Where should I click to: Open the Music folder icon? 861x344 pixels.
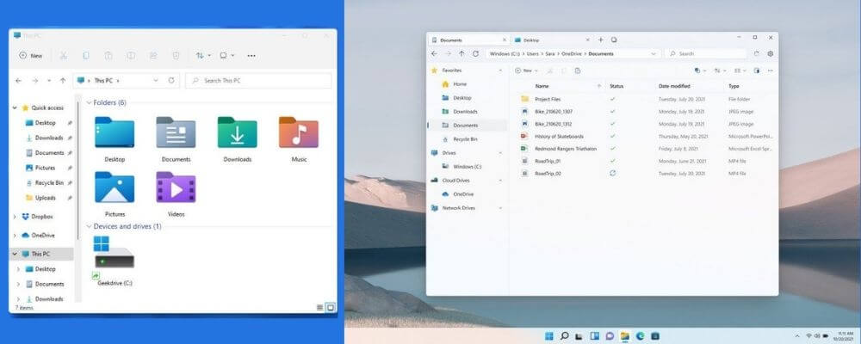pyautogui.click(x=299, y=134)
